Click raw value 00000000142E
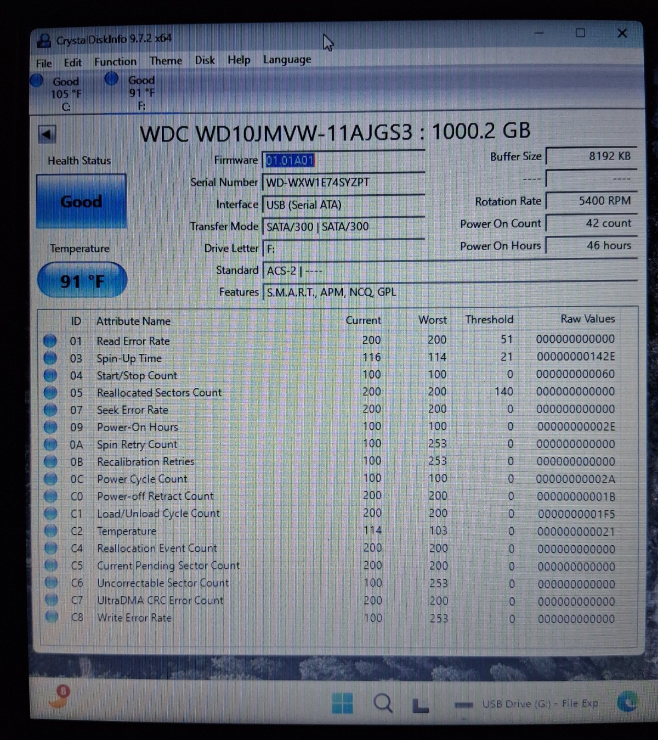 point(576,357)
